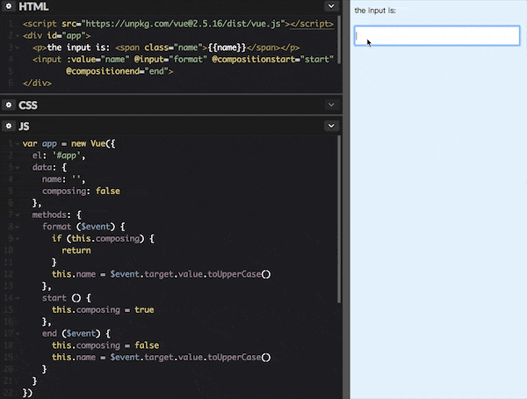527x399 pixels.
Task: Fold the end function at JS line 17
Action: (x=18, y=334)
